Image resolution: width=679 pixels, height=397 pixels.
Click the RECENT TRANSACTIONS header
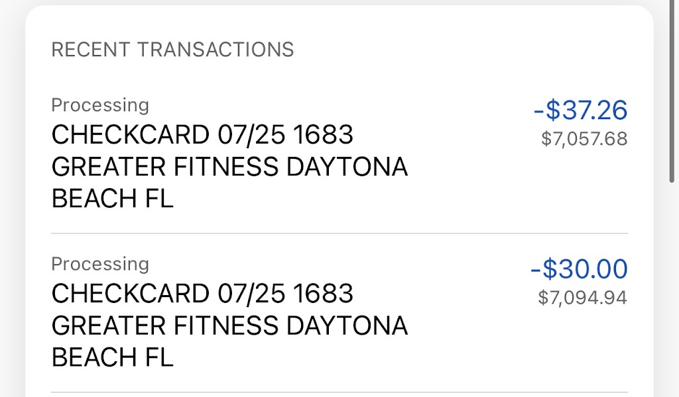(172, 50)
